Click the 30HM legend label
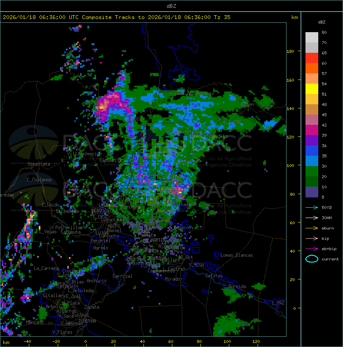Image resolution: width=343 pixels, height=347 pixels. tap(327, 218)
